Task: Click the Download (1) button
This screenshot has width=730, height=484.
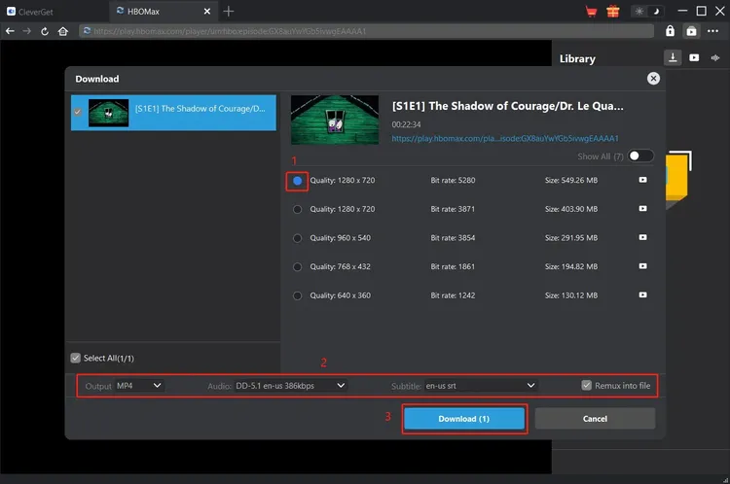Action: 464,419
